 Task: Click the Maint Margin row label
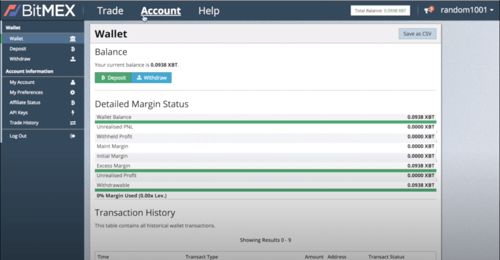(112, 146)
